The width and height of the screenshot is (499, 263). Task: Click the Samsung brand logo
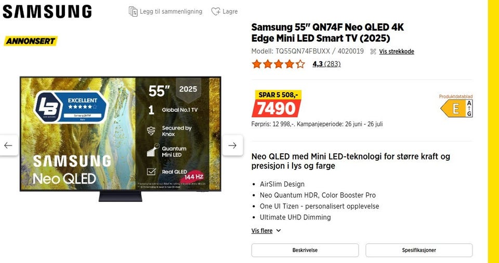47,12
